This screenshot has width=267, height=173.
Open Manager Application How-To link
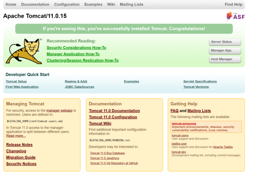tap(73, 54)
